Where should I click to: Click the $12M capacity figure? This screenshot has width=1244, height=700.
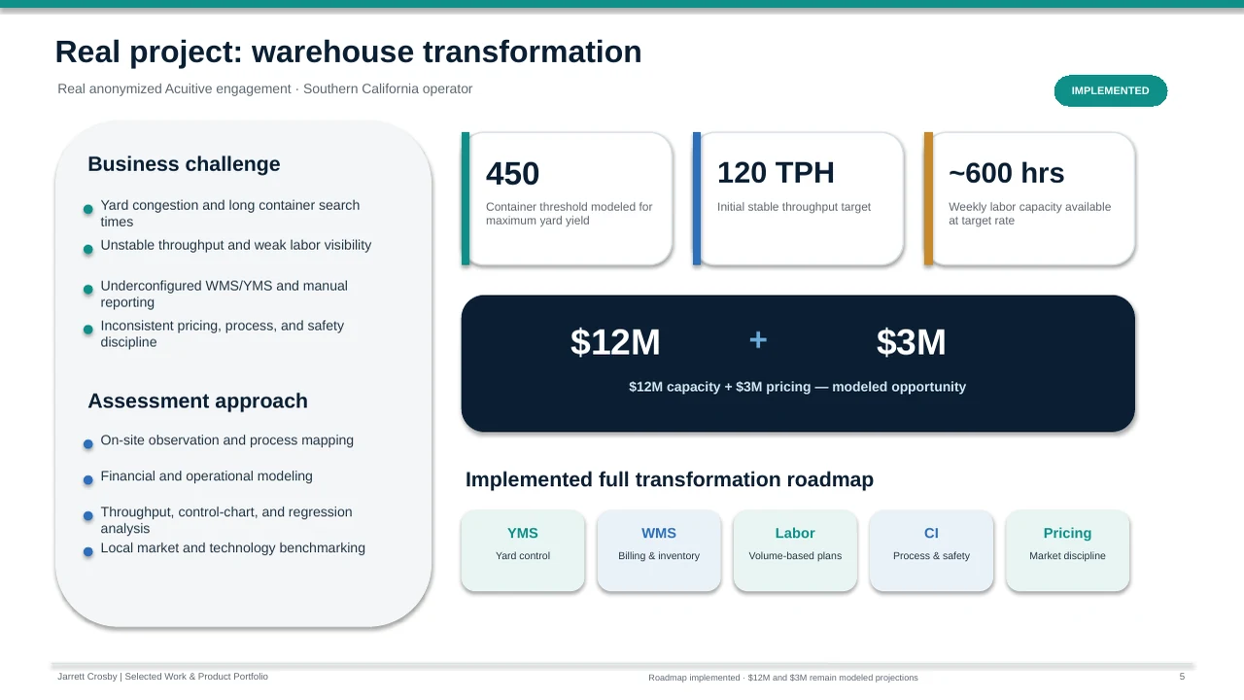point(615,342)
